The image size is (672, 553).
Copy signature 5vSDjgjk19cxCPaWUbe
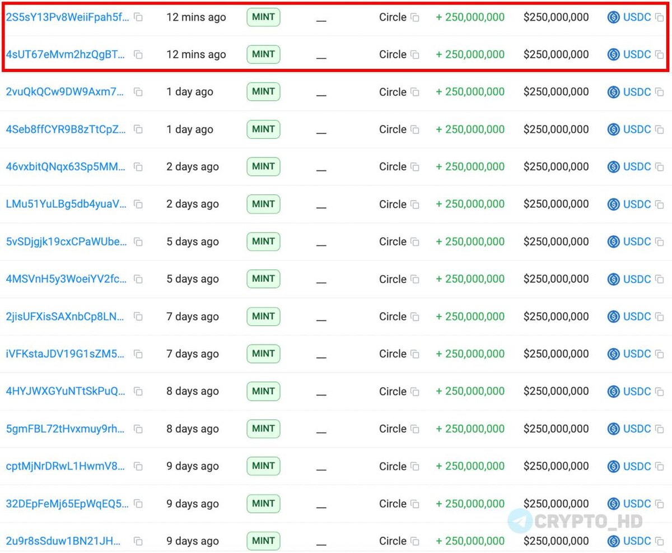coord(138,242)
